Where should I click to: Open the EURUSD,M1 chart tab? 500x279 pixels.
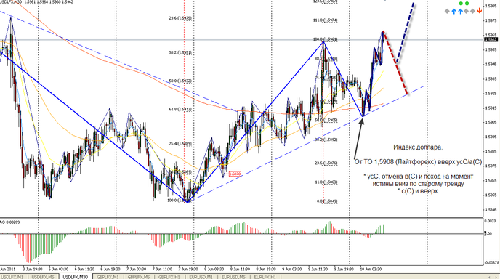click(201, 277)
